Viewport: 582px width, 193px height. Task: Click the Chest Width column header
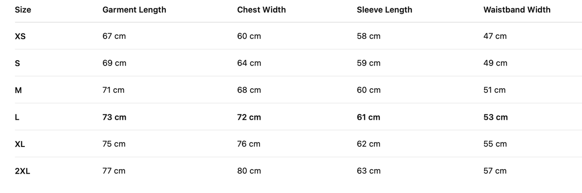[x=261, y=10]
